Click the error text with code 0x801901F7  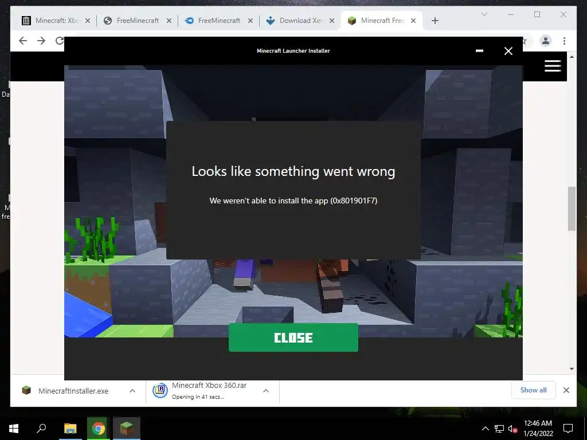coord(293,201)
